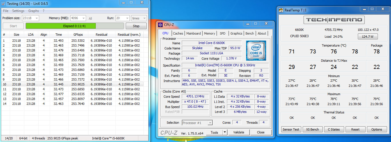The image size is (391, 142).
Task: Click the 4705.72 MHz clock value in RealTemp
Action: click(x=334, y=30)
